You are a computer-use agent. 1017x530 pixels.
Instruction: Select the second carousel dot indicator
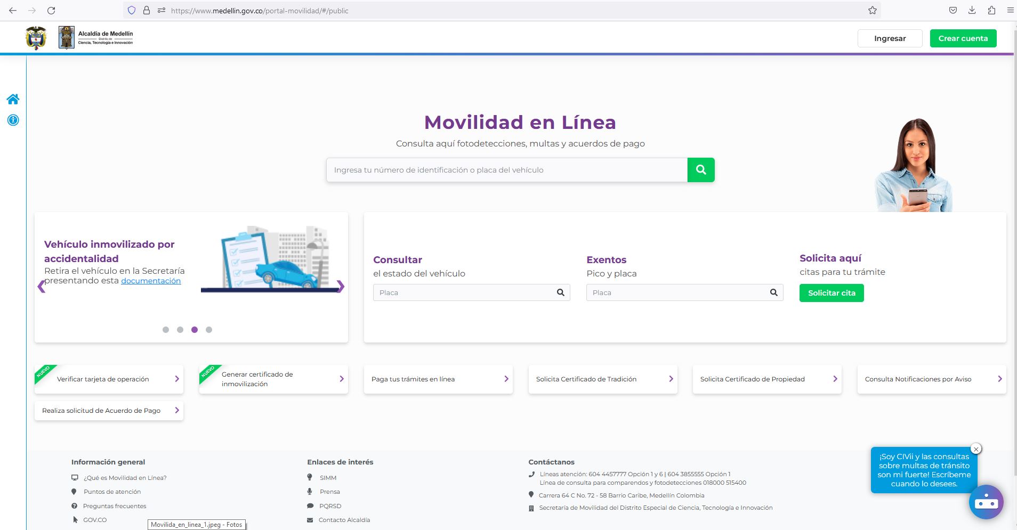[180, 330]
